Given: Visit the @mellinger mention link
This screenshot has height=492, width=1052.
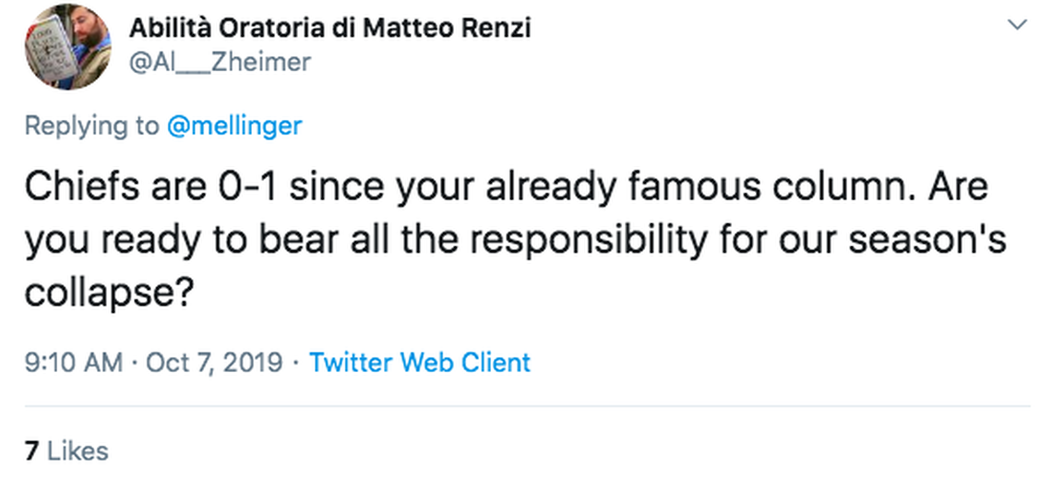Looking at the screenshot, I should 233,126.
